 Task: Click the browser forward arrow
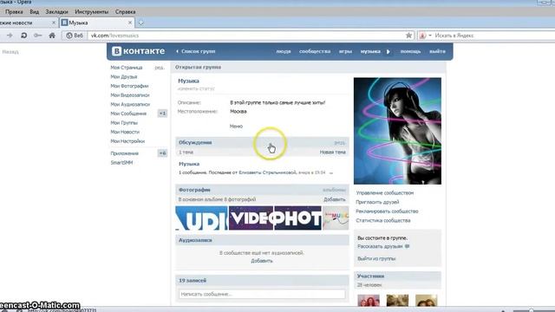[10, 36]
